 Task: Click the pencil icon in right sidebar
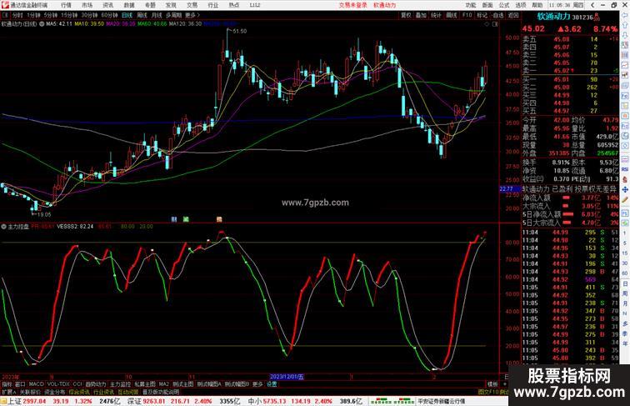tap(625, 199)
